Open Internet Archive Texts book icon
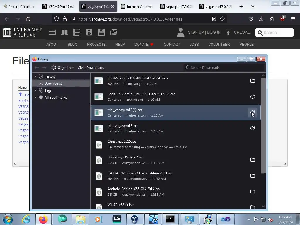This screenshot has width=300, height=225. [64, 32]
